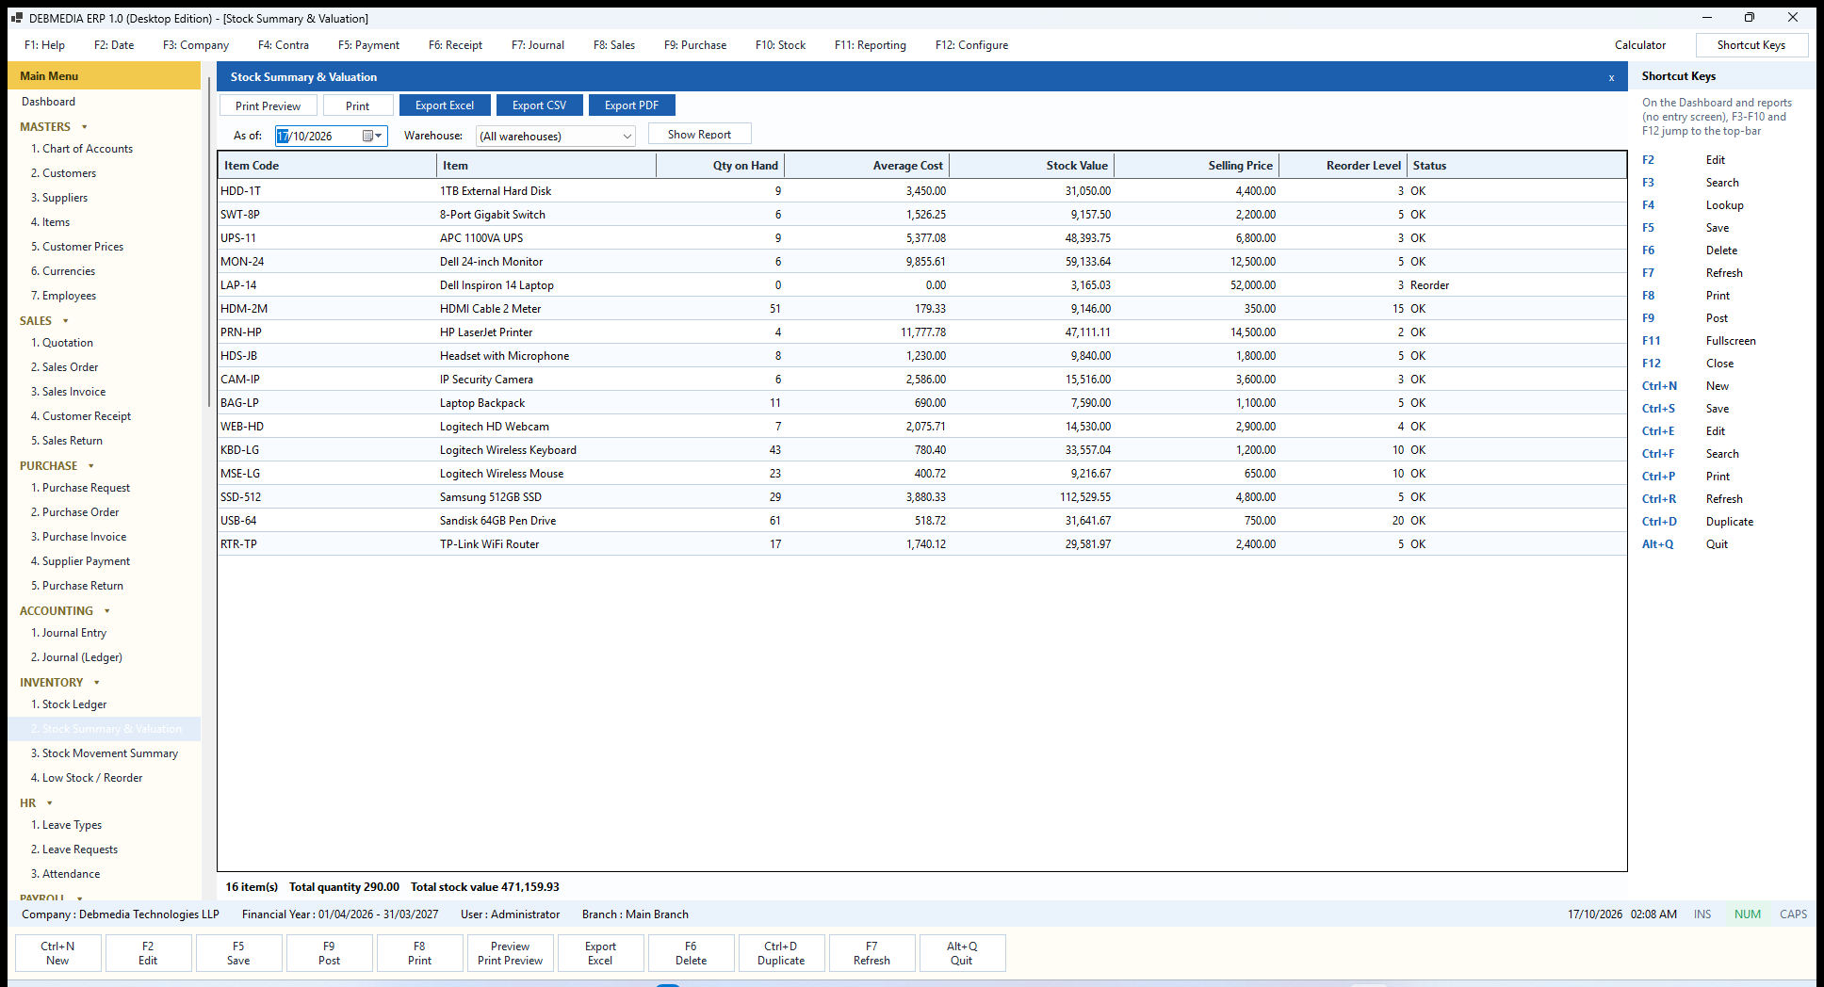1824x987 pixels.
Task: Open the F10: Stock menu
Action: tap(780, 45)
